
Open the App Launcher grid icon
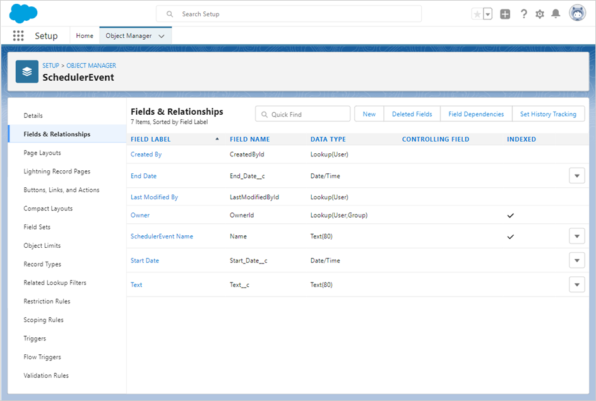pyautogui.click(x=18, y=36)
